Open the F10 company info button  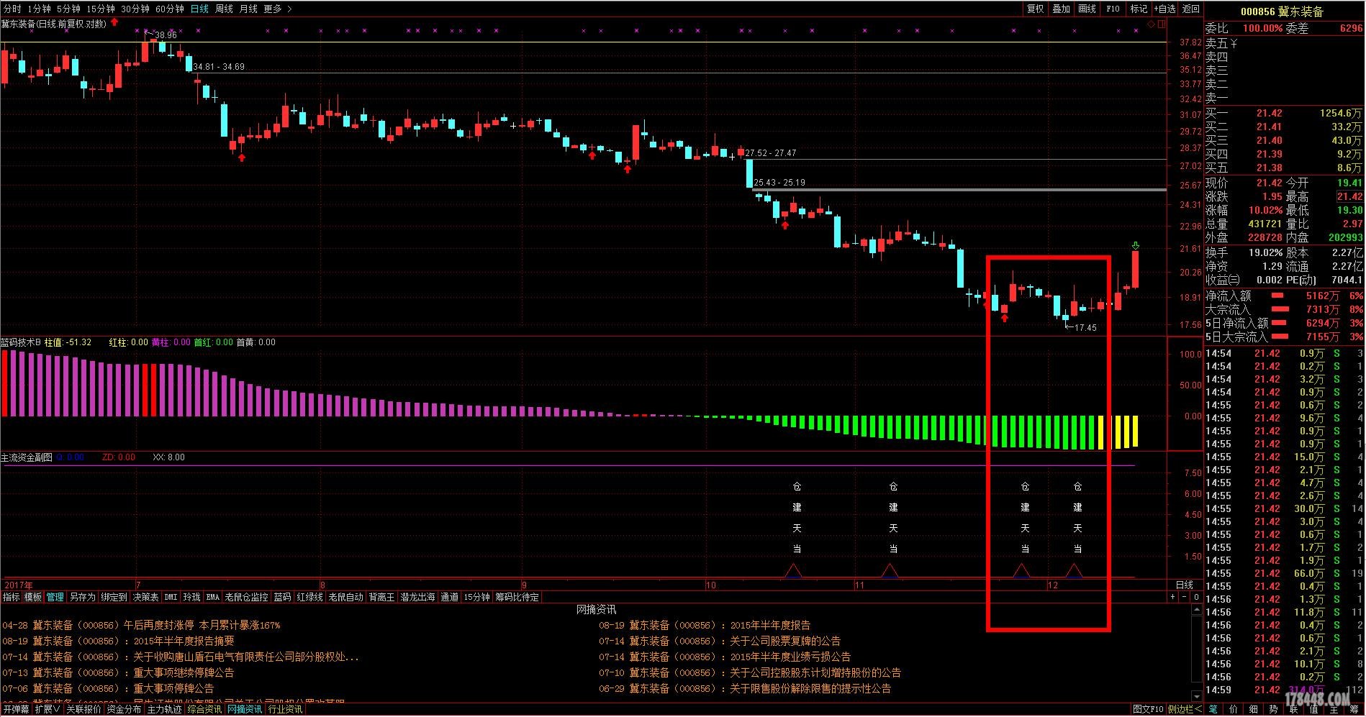pyautogui.click(x=1113, y=9)
